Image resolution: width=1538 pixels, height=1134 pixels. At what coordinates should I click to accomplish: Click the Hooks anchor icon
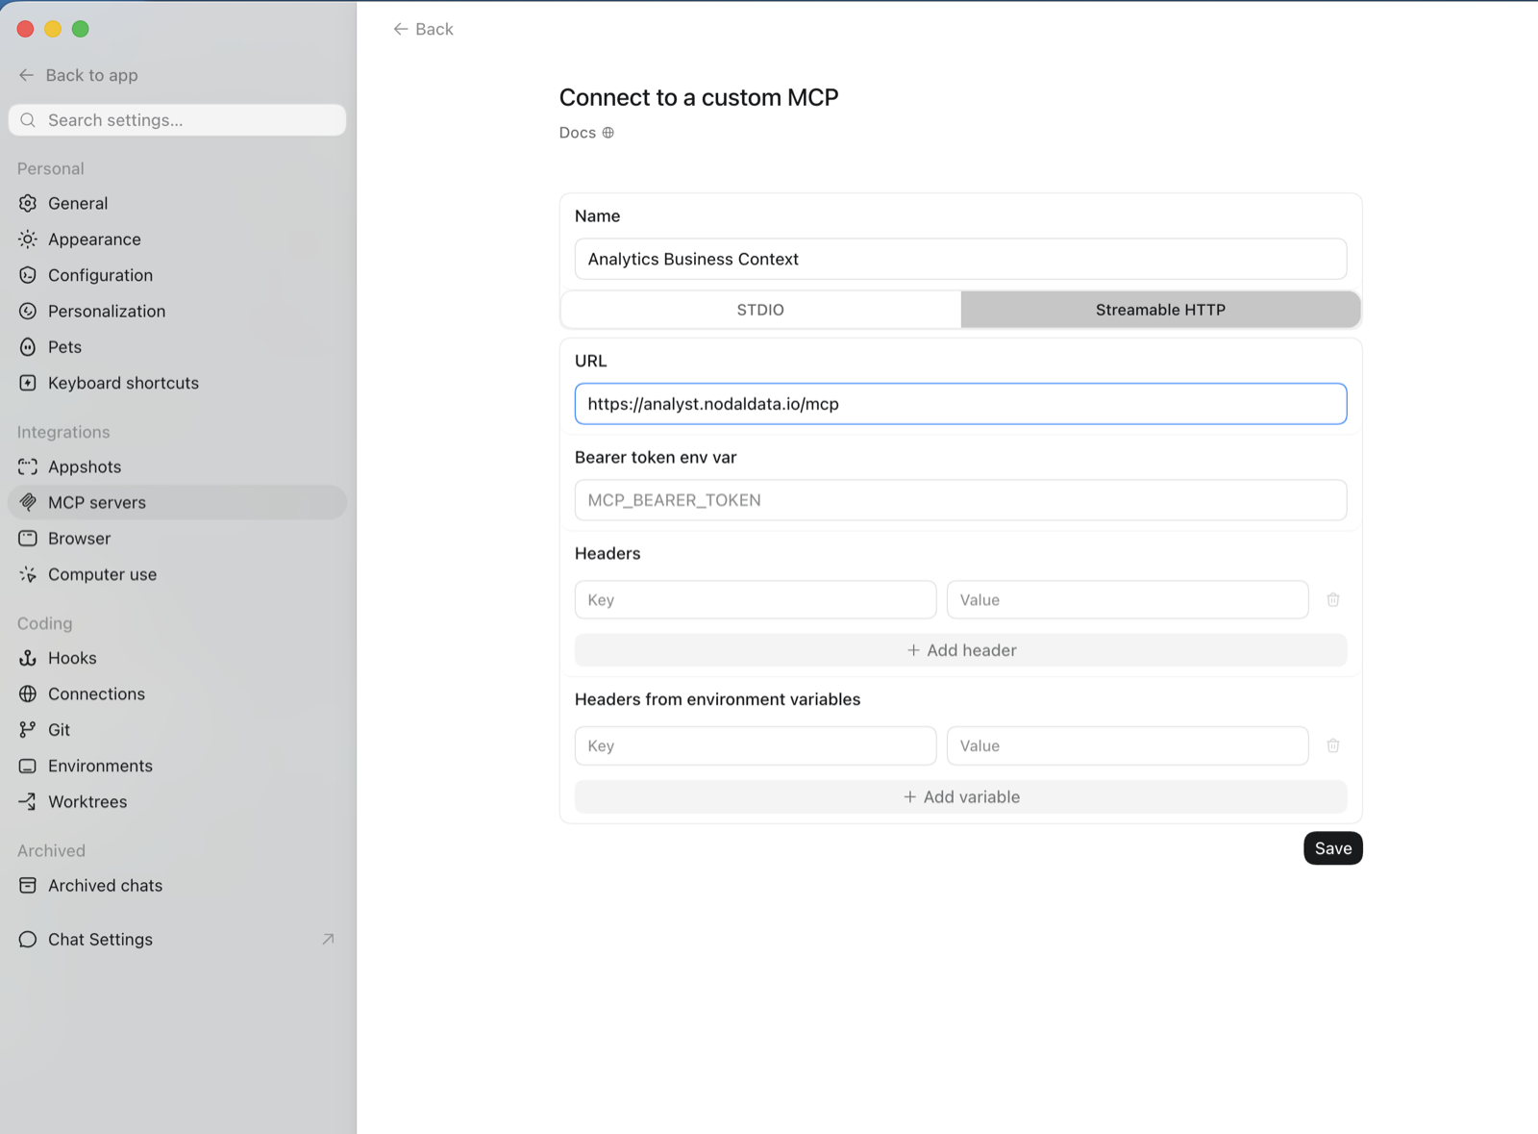click(28, 658)
